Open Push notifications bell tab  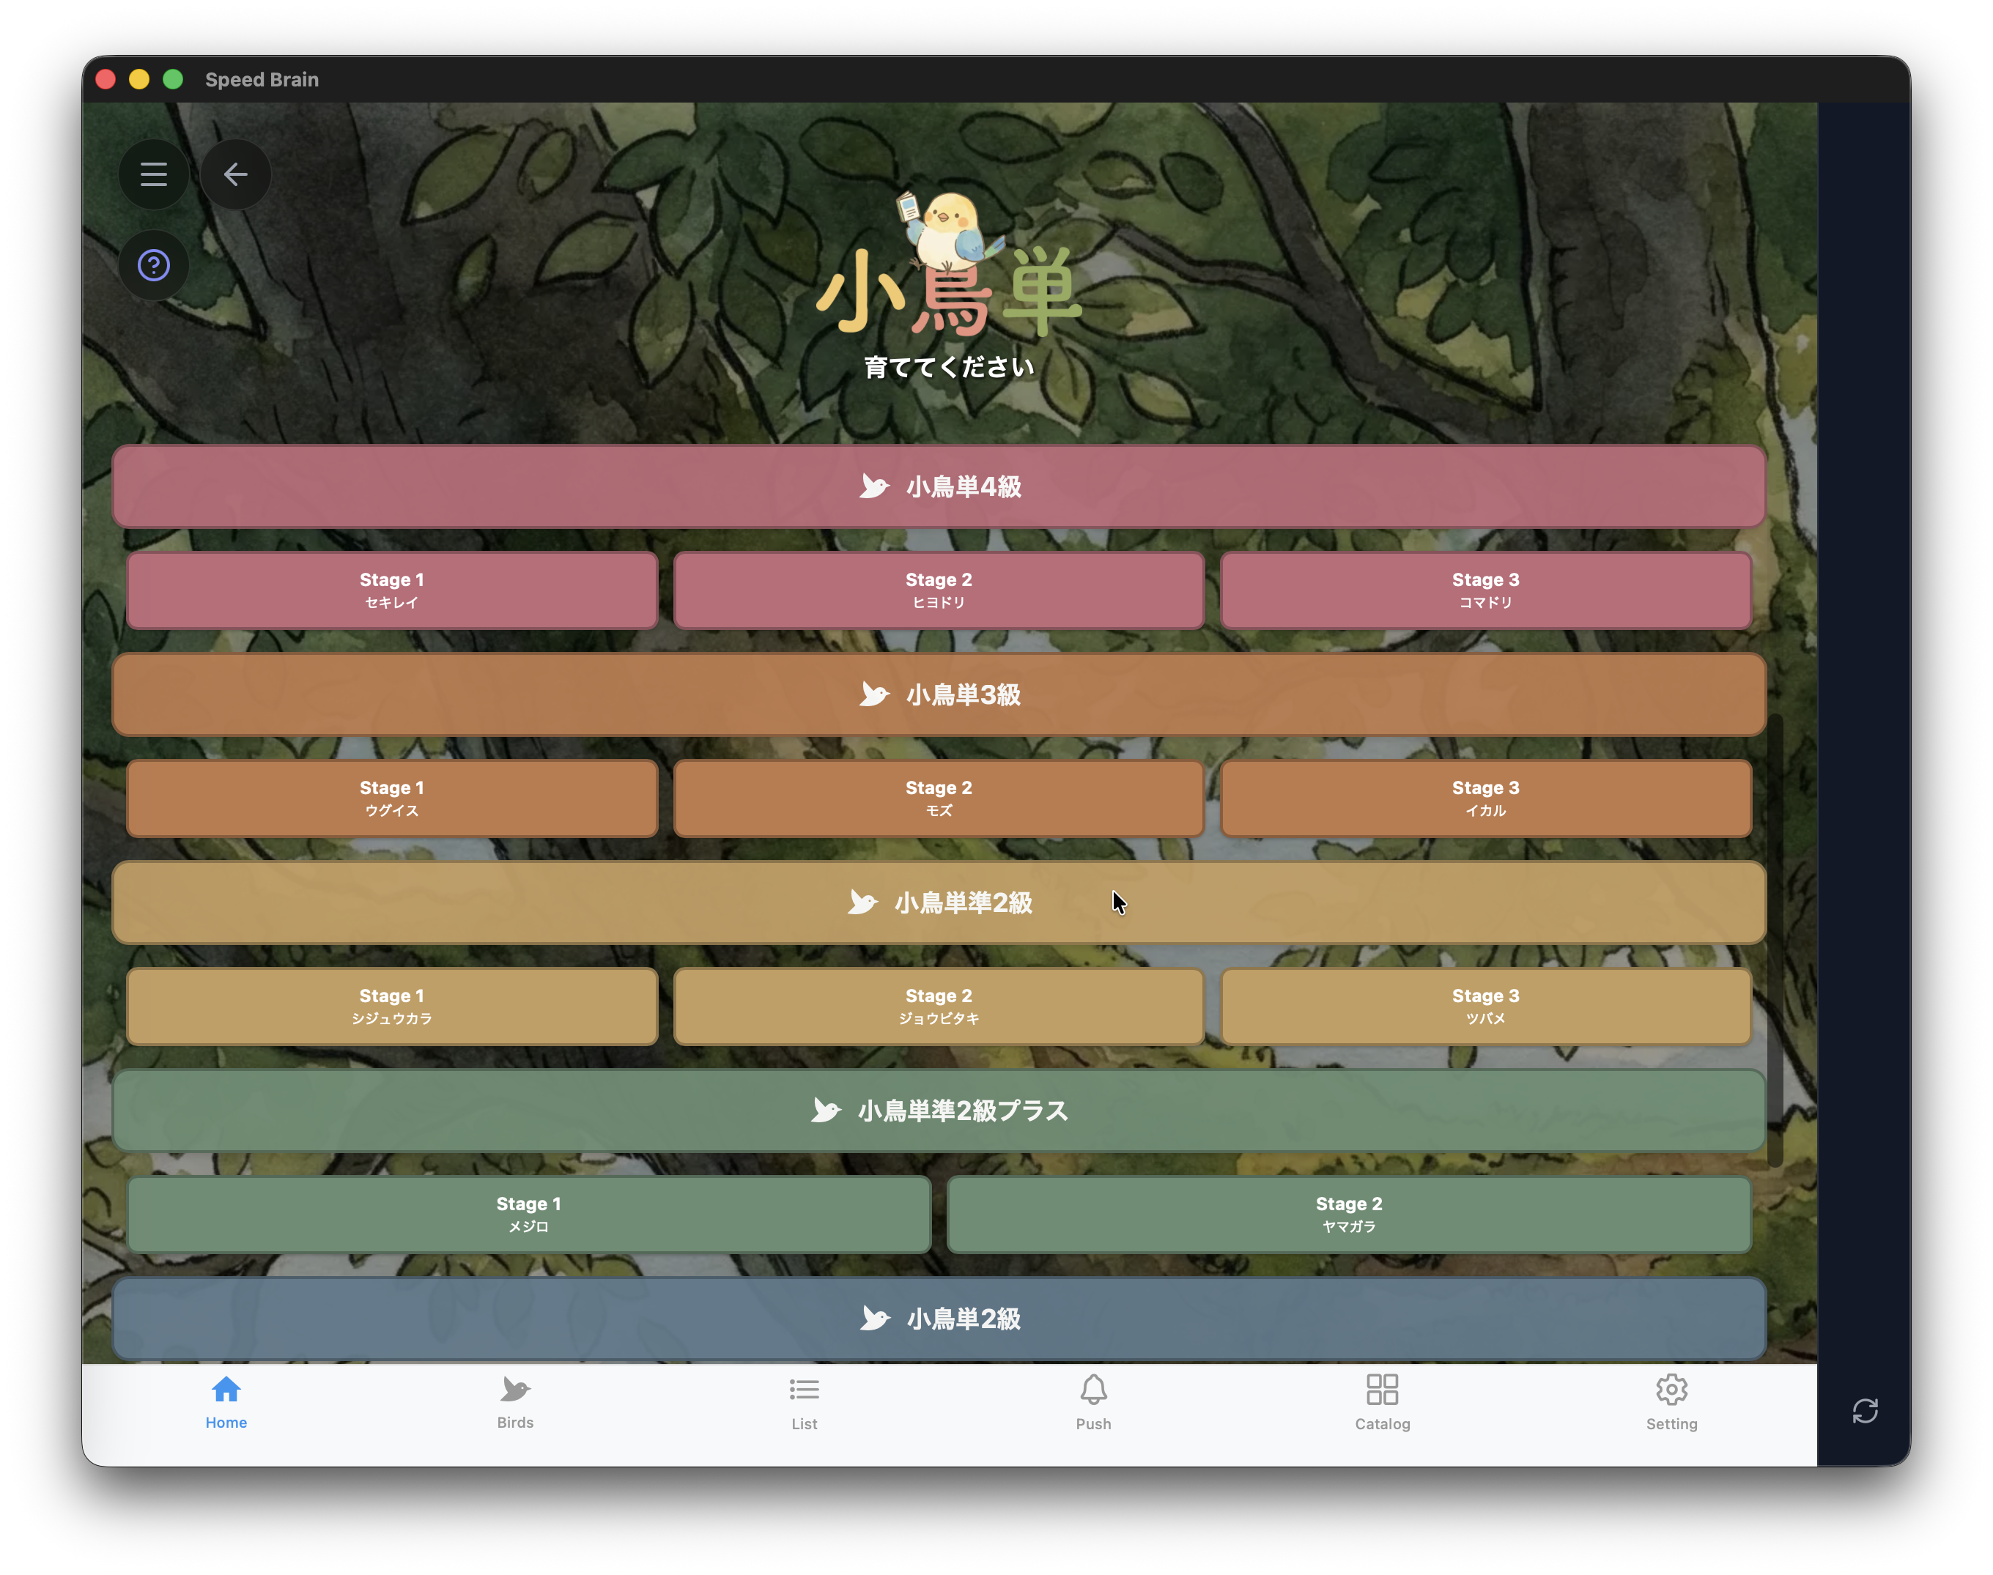[x=1093, y=1401]
